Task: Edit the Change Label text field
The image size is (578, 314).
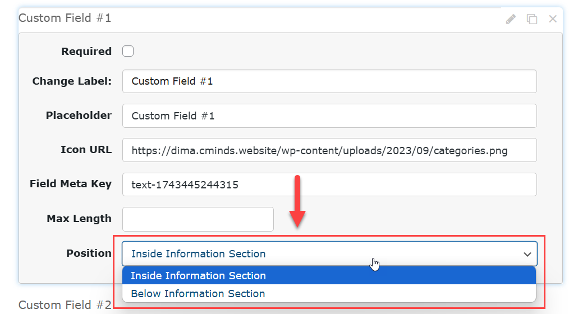Action: [329, 81]
